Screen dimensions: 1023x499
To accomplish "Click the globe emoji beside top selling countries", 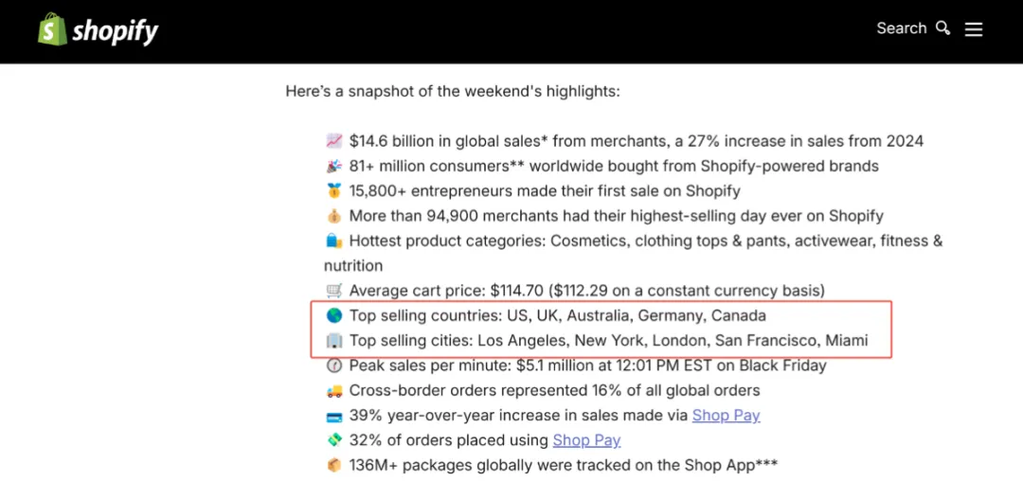I will tap(334, 315).
